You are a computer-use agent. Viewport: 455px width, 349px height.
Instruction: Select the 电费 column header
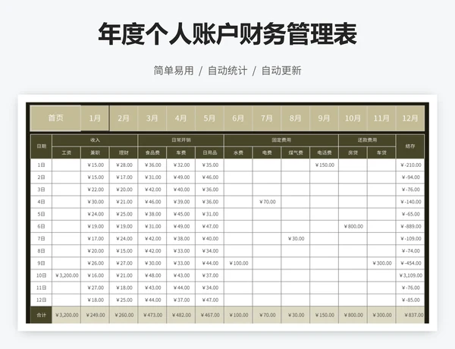267,152
